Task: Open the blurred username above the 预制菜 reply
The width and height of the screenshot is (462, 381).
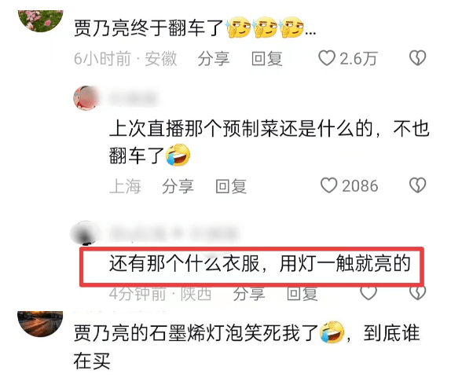Action: click(x=134, y=98)
